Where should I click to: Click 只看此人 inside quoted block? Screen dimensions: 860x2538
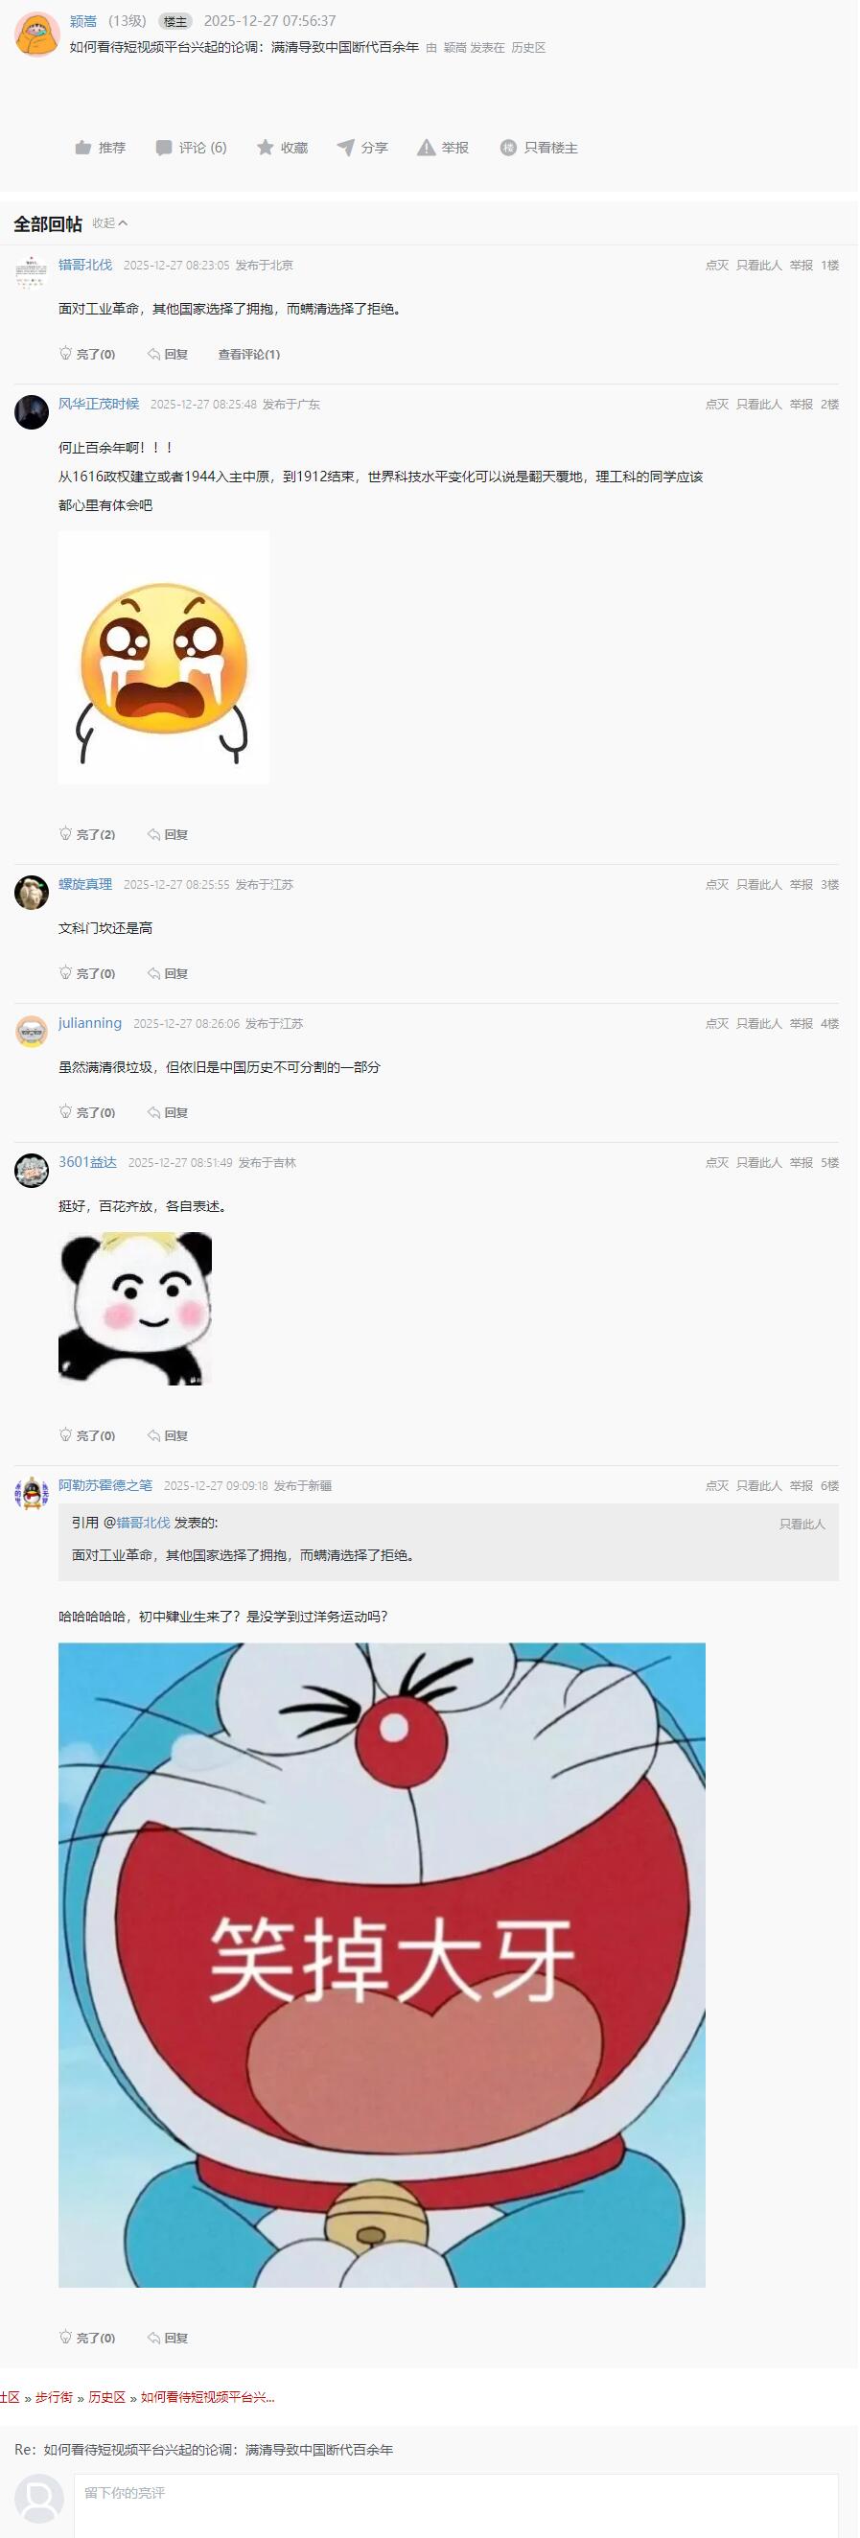coord(802,1525)
